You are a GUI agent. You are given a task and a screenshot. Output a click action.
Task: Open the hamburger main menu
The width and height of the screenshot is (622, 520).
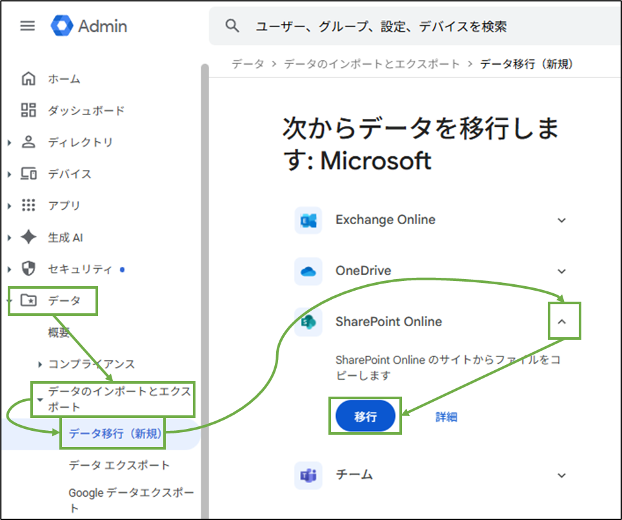(27, 26)
